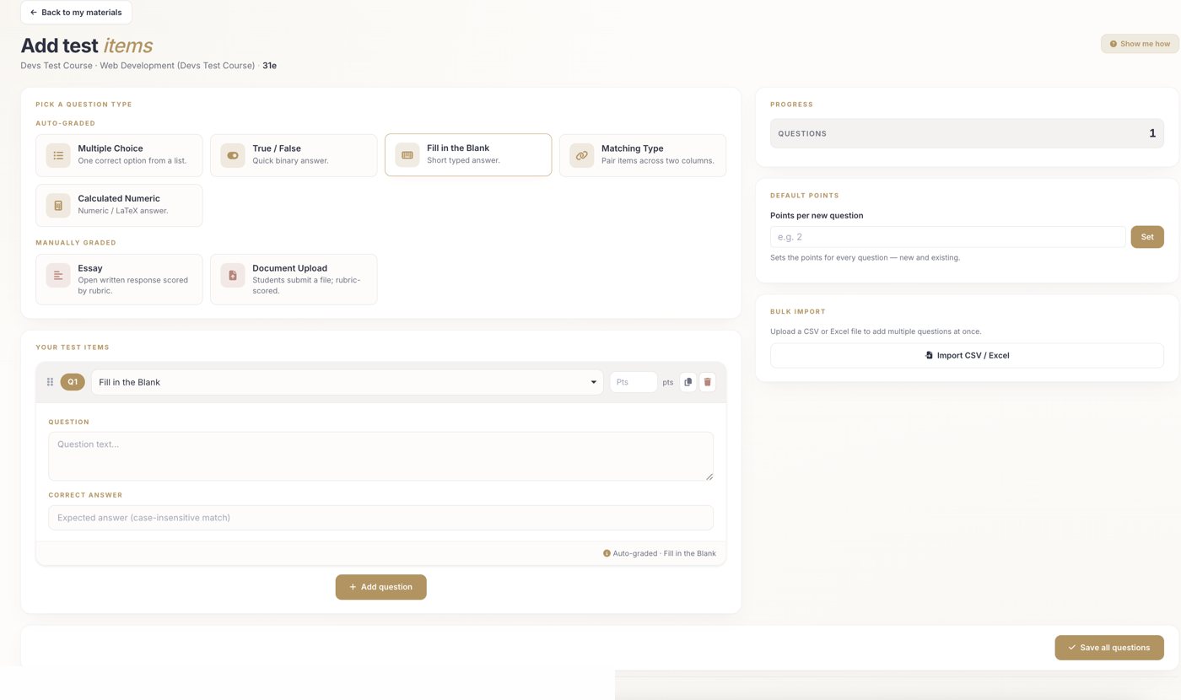The width and height of the screenshot is (1181, 700).
Task: Click the Pts input for Q1
Action: click(x=634, y=382)
